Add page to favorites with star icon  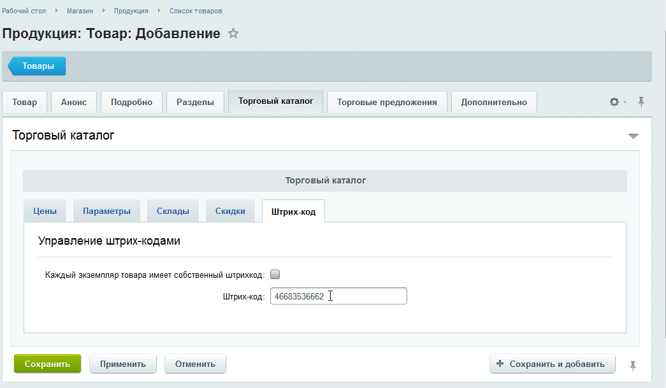click(233, 34)
